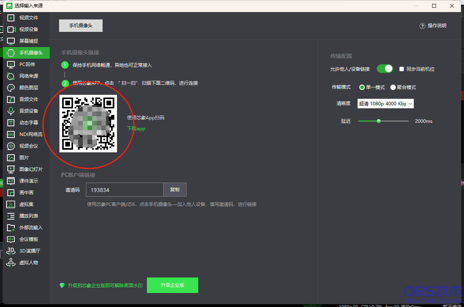The height and width of the screenshot is (307, 464).
Task: Close the 选择输入来源 window
Action: [x=452, y=6]
